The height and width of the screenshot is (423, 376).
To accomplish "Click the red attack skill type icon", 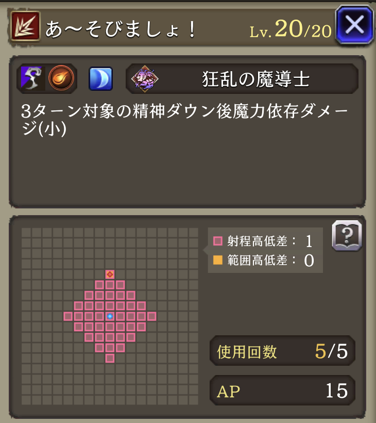I will pyautogui.click(x=25, y=26).
